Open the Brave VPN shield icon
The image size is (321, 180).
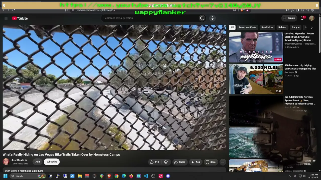click(x=312, y=10)
